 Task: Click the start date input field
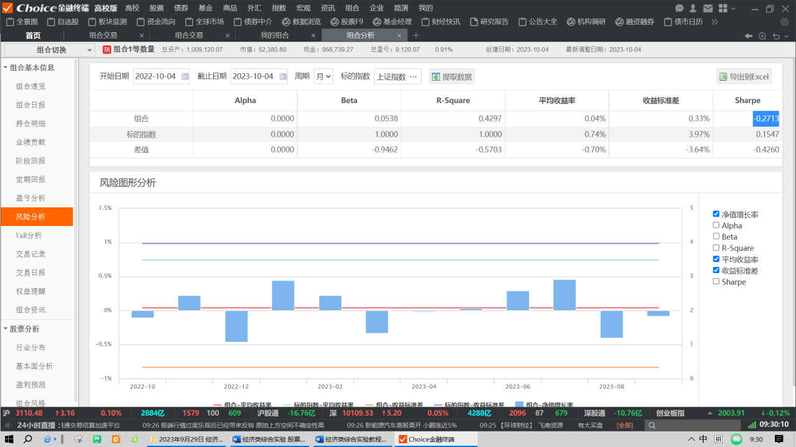pos(162,76)
